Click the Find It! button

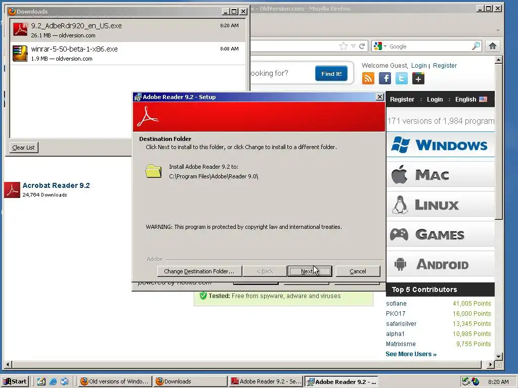click(x=331, y=74)
